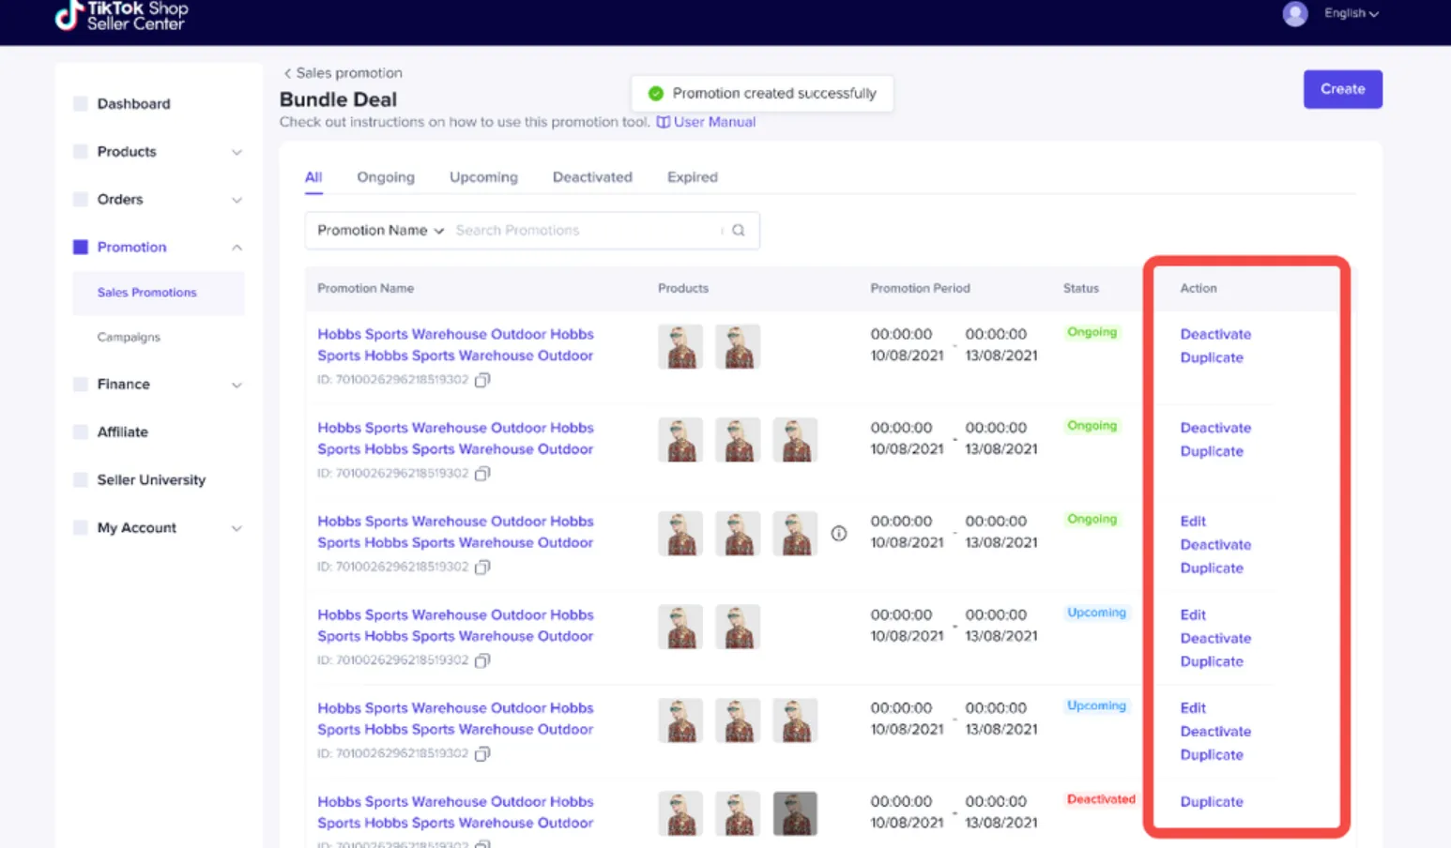Switch to the Upcoming tab
The width and height of the screenshot is (1451, 848).
pos(483,177)
